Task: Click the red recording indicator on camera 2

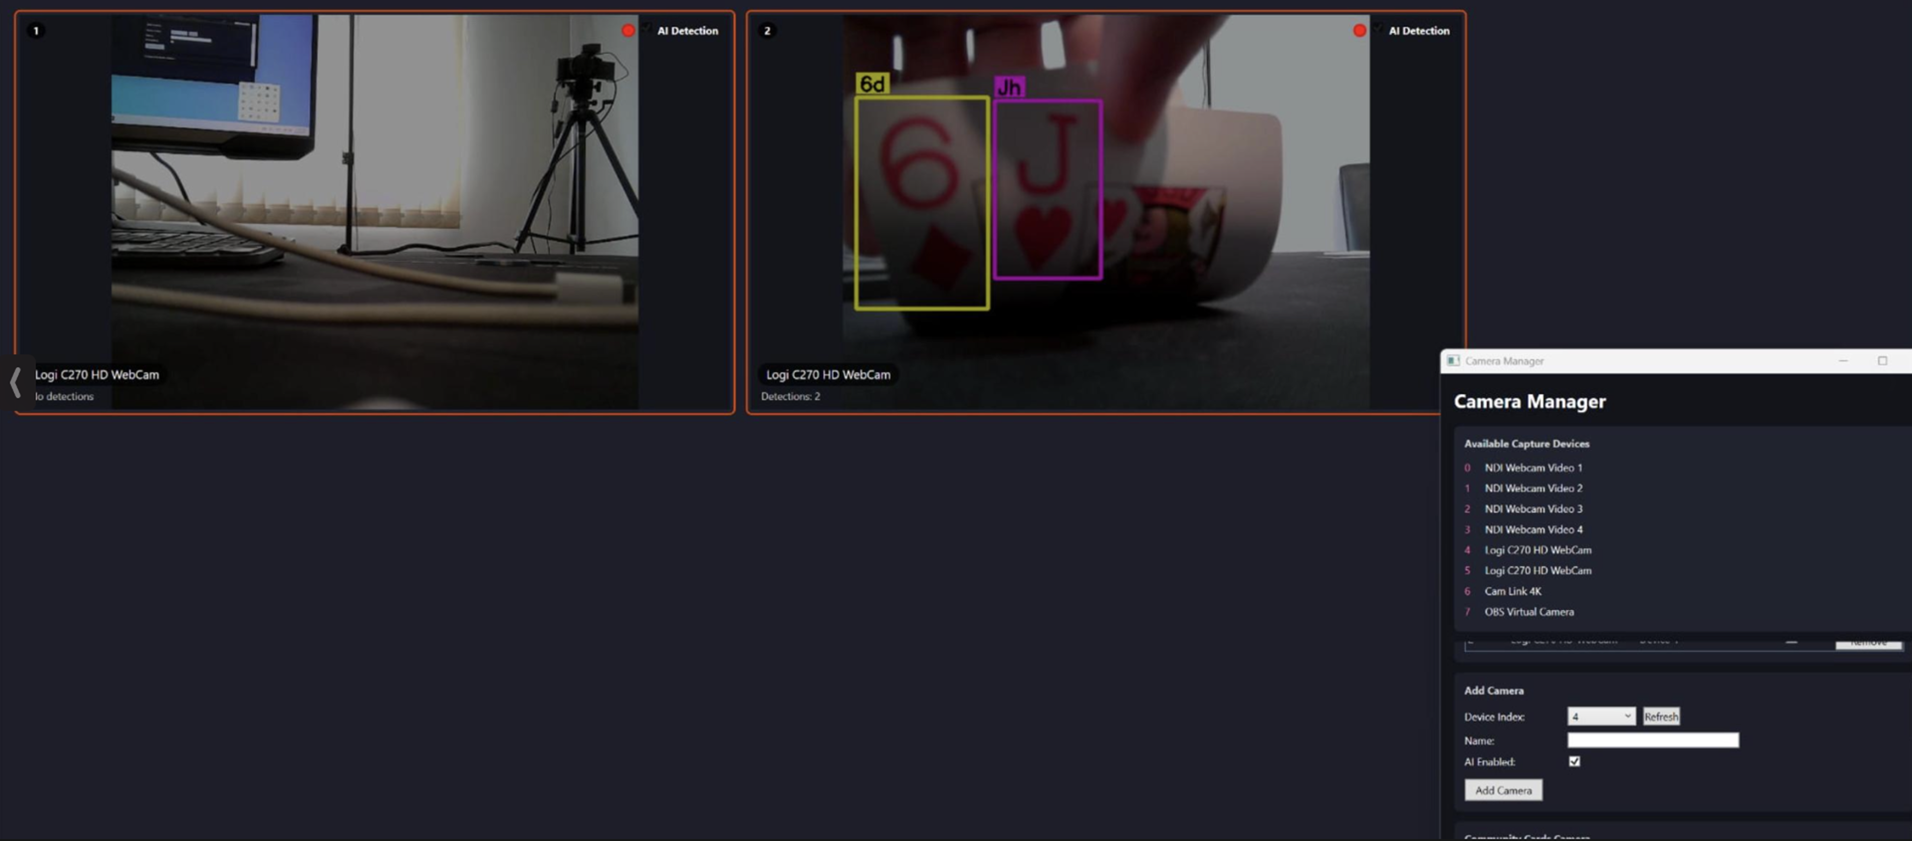Action: (1359, 31)
